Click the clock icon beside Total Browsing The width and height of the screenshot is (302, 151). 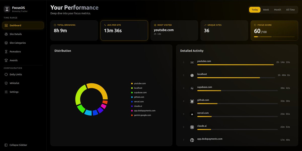pyautogui.click(x=55, y=25)
